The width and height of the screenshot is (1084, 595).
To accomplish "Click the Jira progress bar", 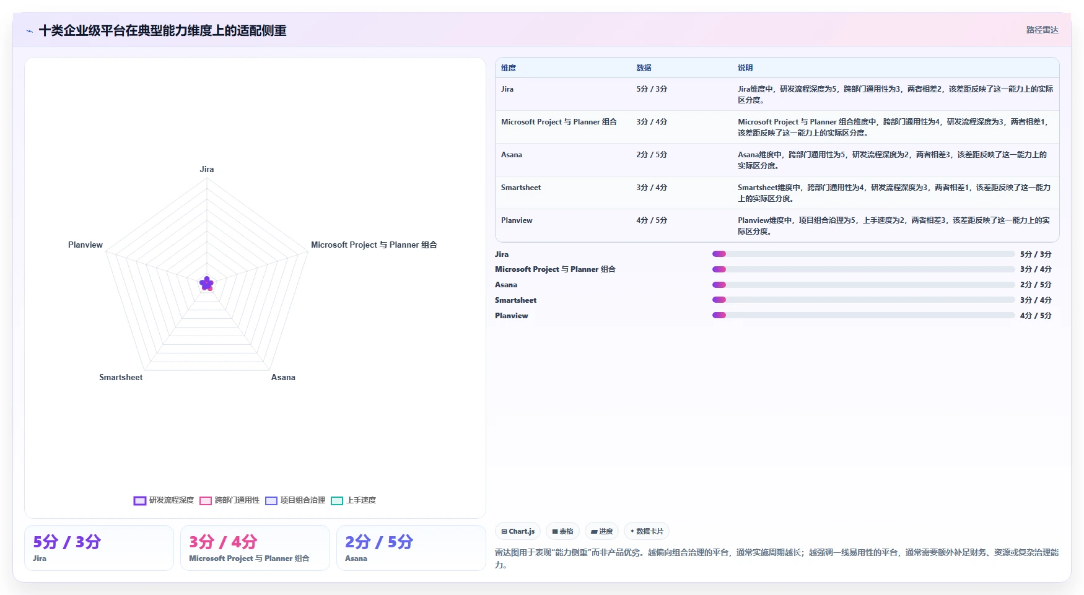I will [863, 254].
